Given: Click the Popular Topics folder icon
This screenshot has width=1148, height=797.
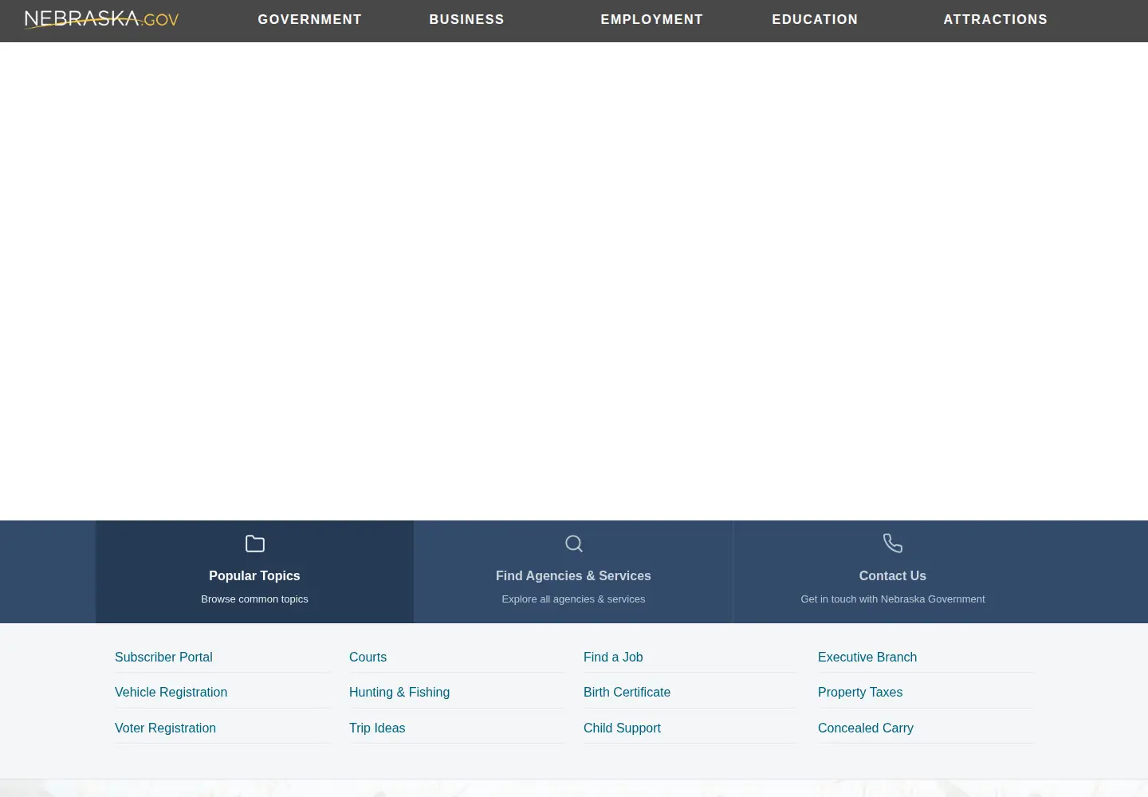Looking at the screenshot, I should point(254,544).
